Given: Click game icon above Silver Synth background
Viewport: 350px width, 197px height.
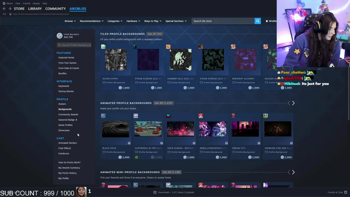Looking at the screenshot, I should pyautogui.click(x=103, y=47).
